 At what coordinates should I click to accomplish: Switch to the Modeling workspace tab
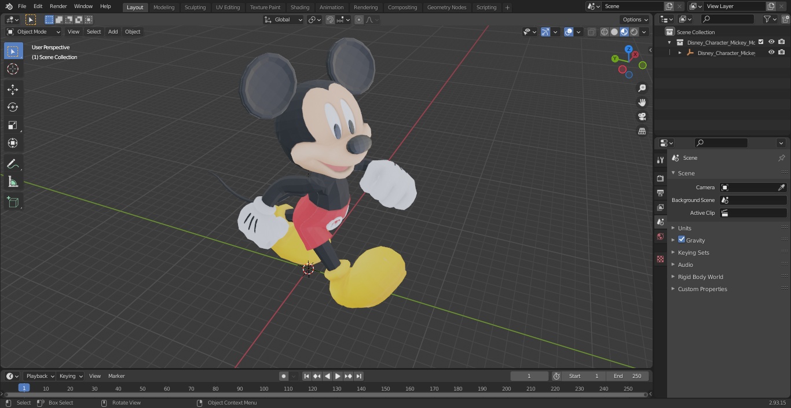[164, 8]
